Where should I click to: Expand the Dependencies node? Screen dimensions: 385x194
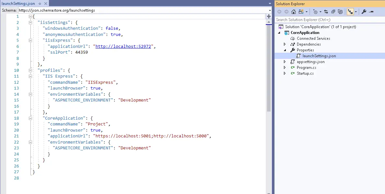pos(285,44)
